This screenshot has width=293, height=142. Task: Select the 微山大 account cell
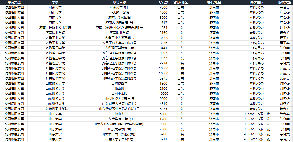pyautogui.click(x=119, y=114)
